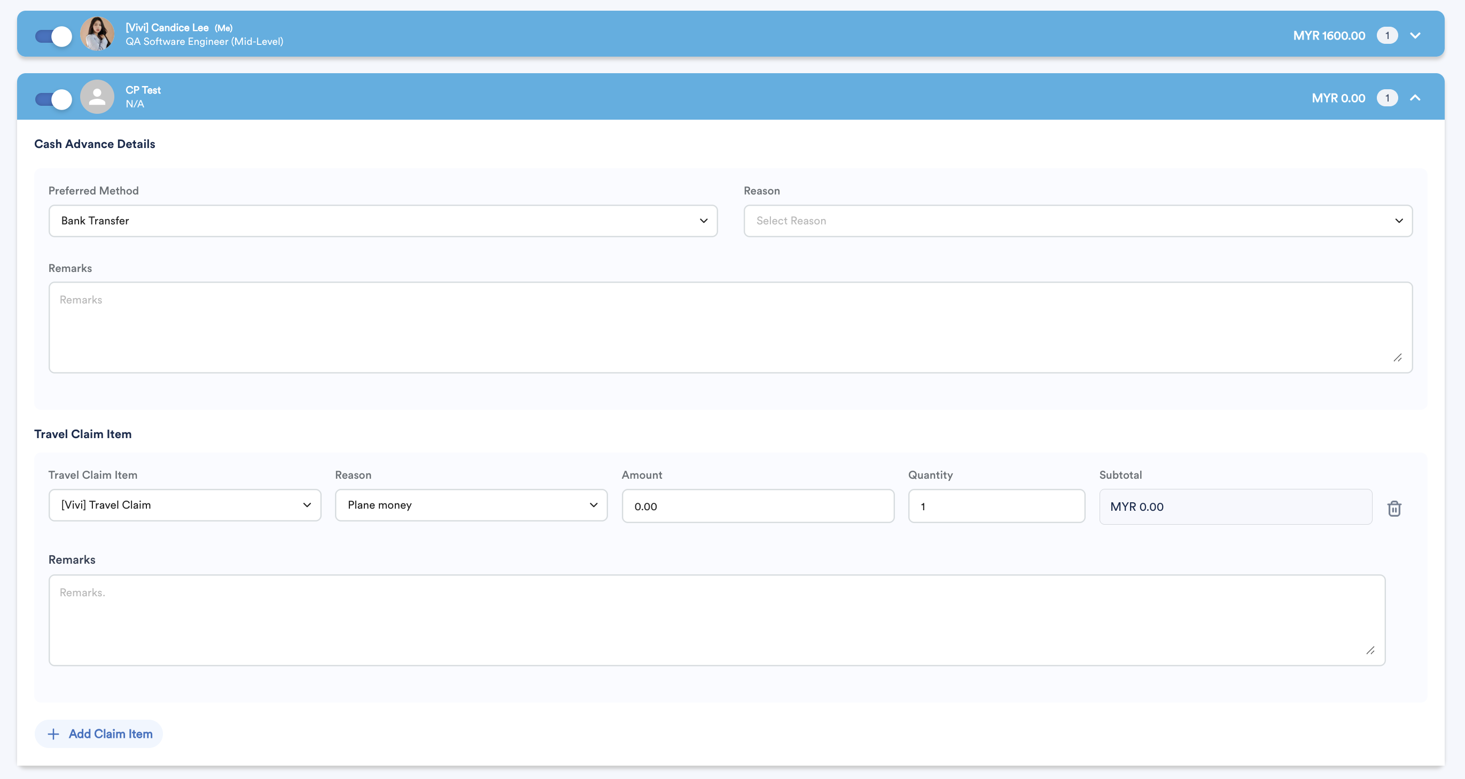Click the plus icon beside Add Claim Item
This screenshot has height=779, width=1465.
53,734
